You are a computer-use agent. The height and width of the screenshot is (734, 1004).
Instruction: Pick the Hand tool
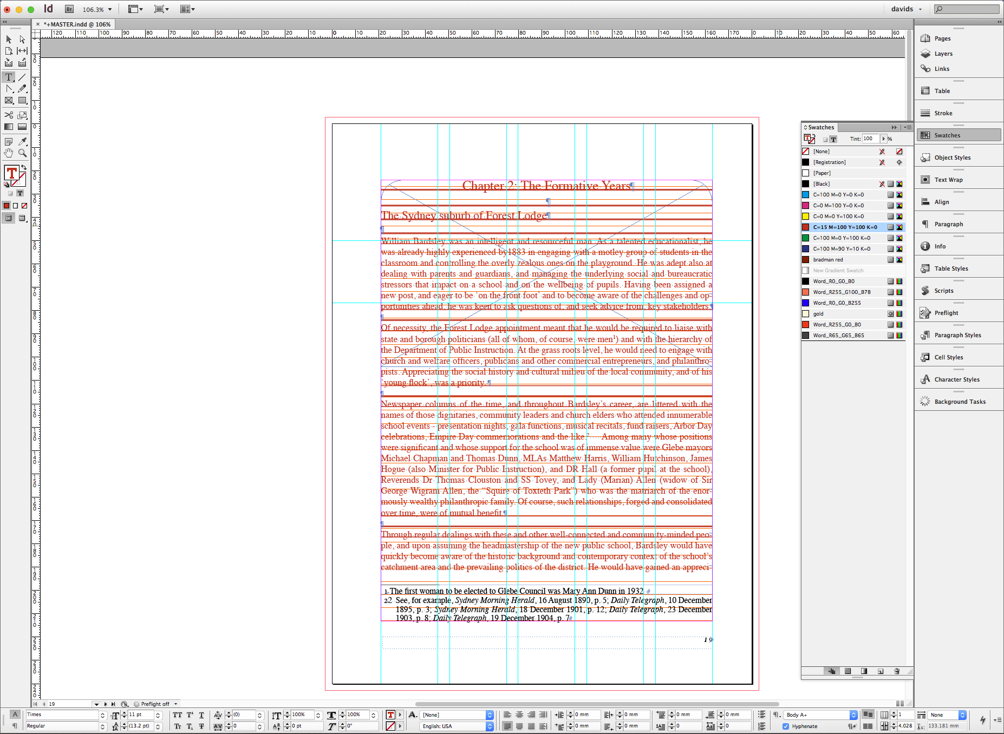pyautogui.click(x=9, y=153)
